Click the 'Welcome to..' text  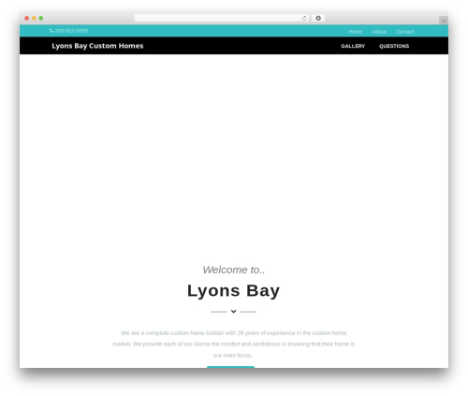click(x=234, y=270)
